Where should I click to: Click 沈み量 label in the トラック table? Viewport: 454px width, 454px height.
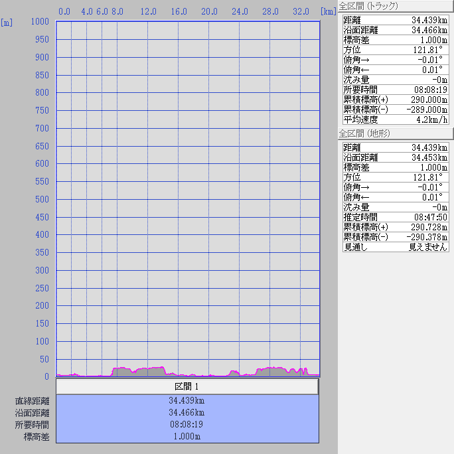356,80
